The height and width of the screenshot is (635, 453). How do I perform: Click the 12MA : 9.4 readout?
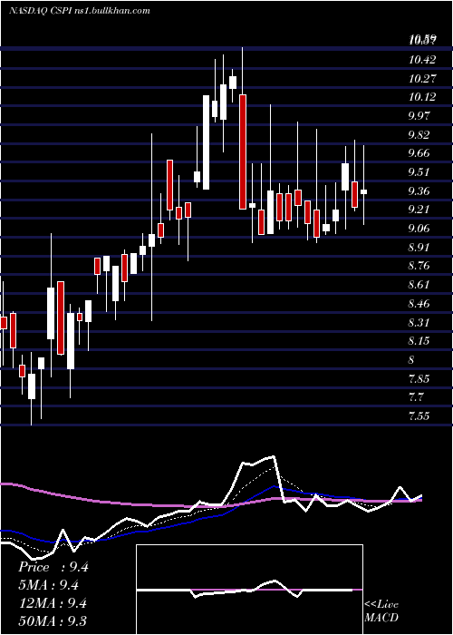53,603
